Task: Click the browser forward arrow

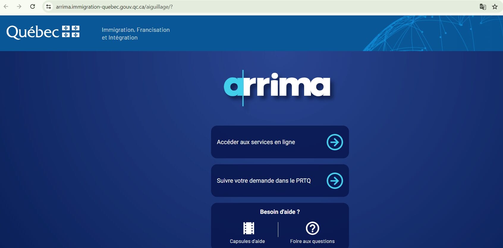Action: (x=19, y=7)
